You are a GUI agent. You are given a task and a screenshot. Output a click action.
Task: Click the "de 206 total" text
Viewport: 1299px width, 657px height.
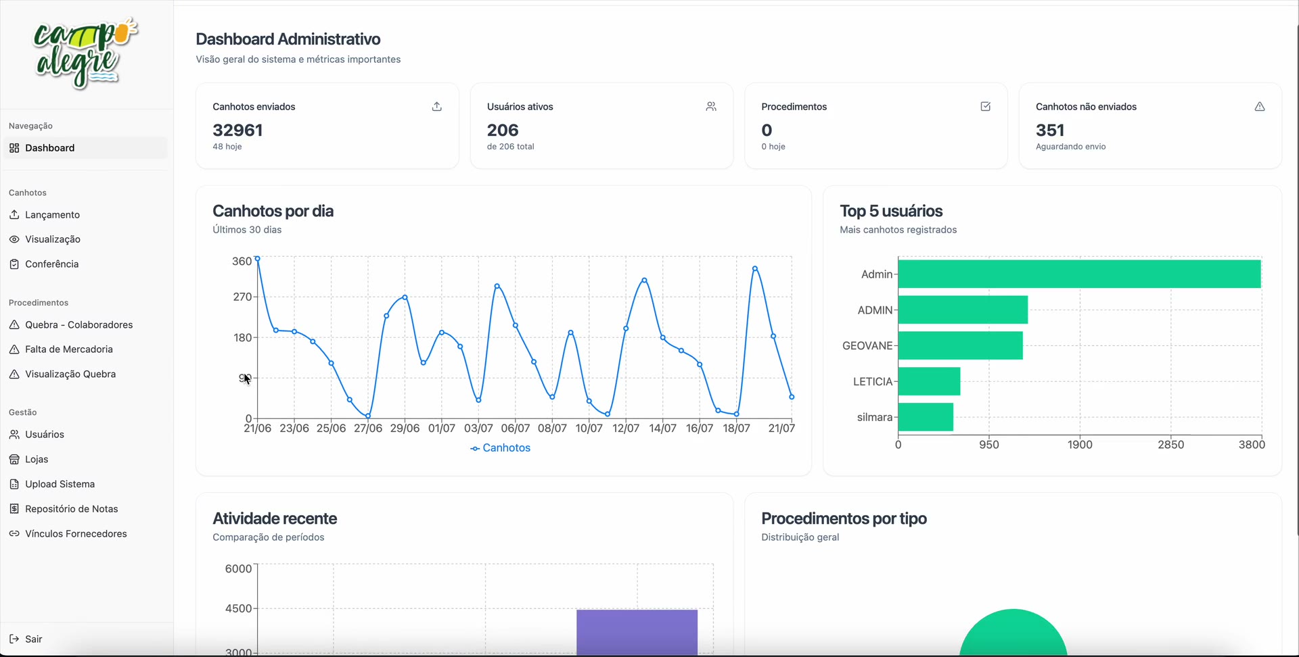click(x=511, y=147)
